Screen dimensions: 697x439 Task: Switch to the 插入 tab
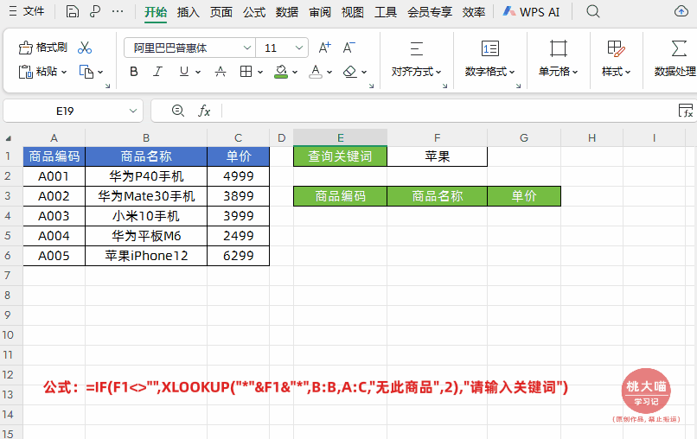188,12
